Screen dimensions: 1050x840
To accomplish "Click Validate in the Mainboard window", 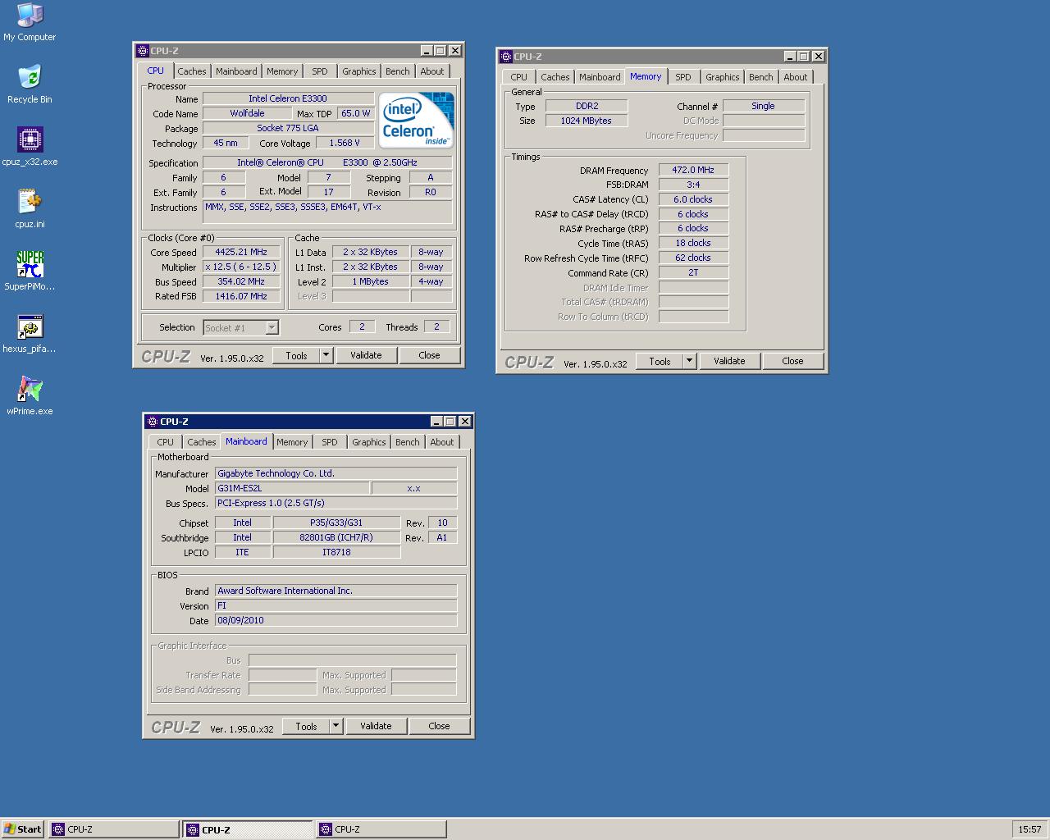I will coord(376,726).
